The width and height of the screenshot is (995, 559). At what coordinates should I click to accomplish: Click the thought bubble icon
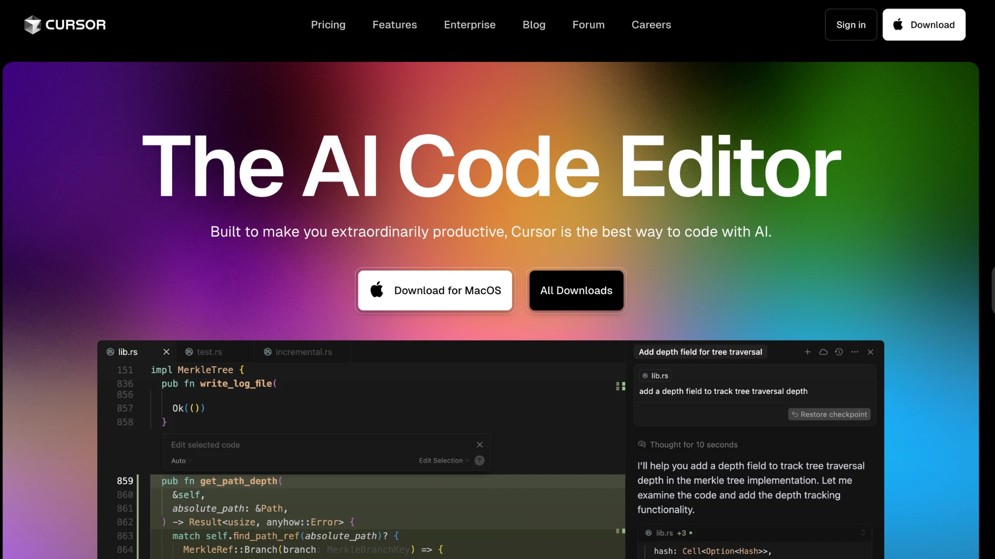[x=642, y=445]
